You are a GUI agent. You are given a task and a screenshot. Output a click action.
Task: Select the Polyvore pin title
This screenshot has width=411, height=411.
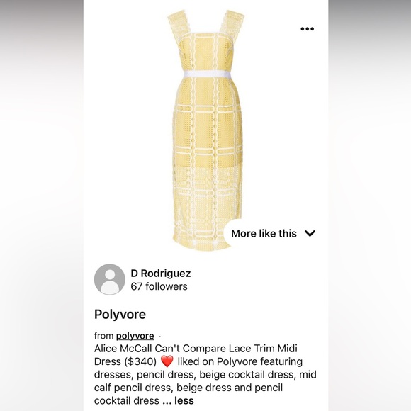click(120, 315)
